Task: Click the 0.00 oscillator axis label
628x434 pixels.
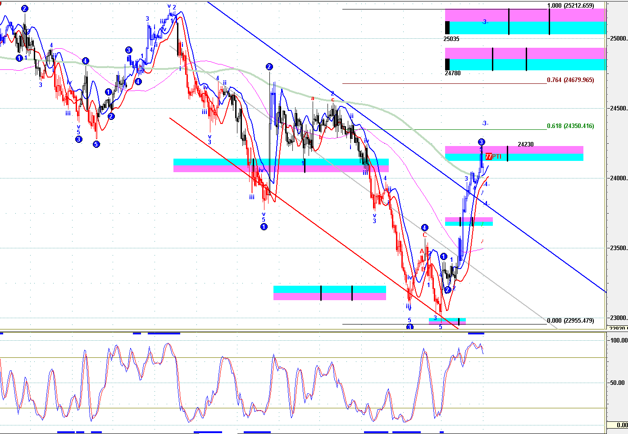Action: tap(622, 425)
